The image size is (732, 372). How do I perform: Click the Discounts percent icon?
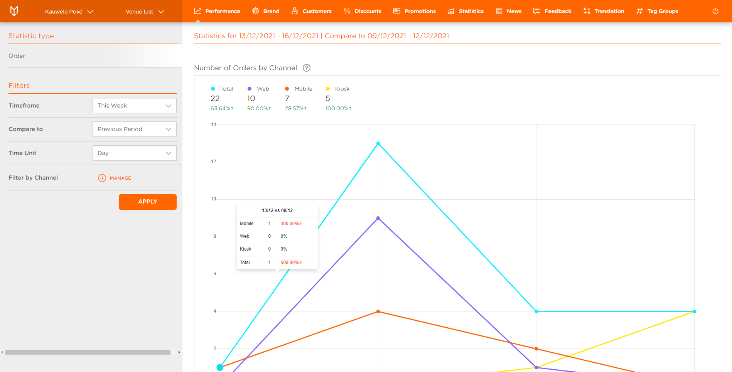click(347, 11)
